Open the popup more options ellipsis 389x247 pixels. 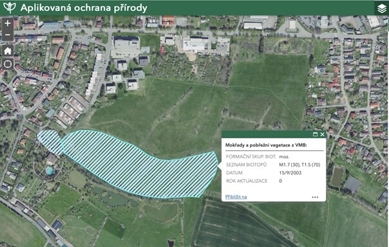(x=315, y=197)
